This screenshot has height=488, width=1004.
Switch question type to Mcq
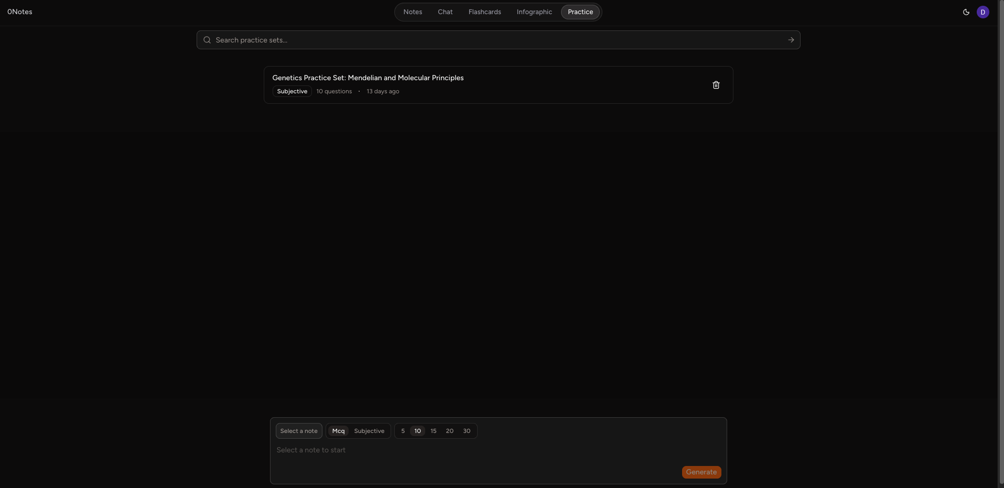(x=338, y=430)
